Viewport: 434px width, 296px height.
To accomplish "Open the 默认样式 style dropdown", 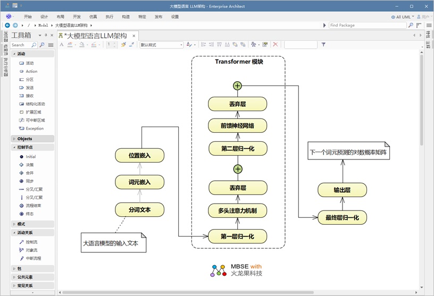I will (x=161, y=45).
